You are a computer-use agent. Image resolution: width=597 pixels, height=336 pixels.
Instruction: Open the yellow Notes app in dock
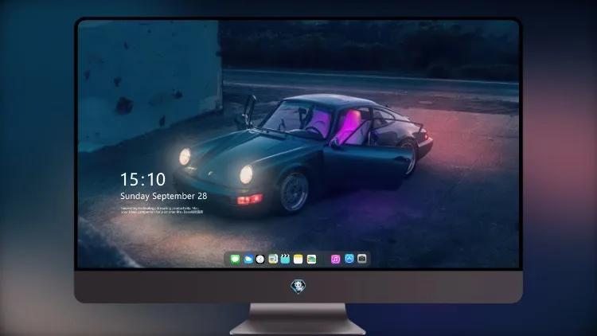[x=298, y=259]
